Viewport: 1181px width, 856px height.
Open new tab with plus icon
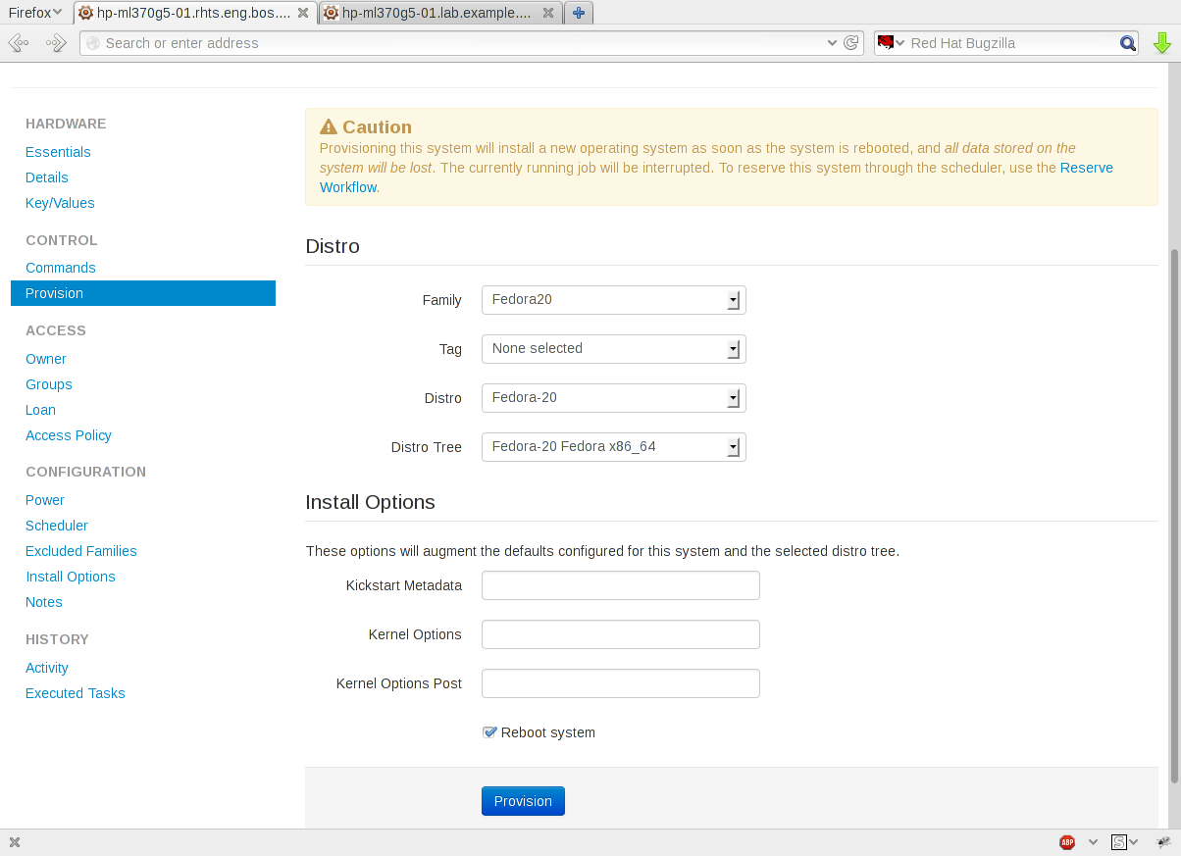579,13
